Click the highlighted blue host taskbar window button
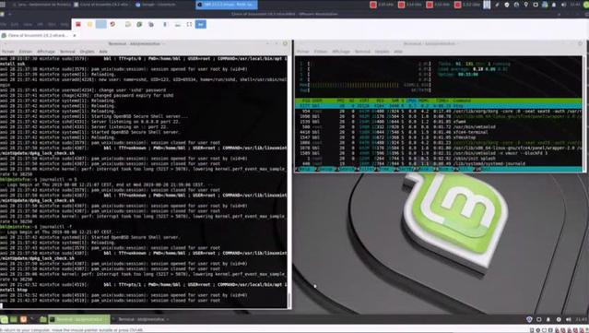Screen dimensions: 589x333 click(227, 5)
